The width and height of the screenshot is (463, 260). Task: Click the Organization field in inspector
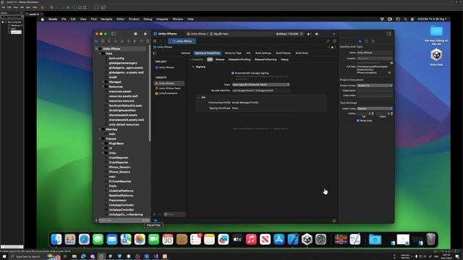coord(375,90)
